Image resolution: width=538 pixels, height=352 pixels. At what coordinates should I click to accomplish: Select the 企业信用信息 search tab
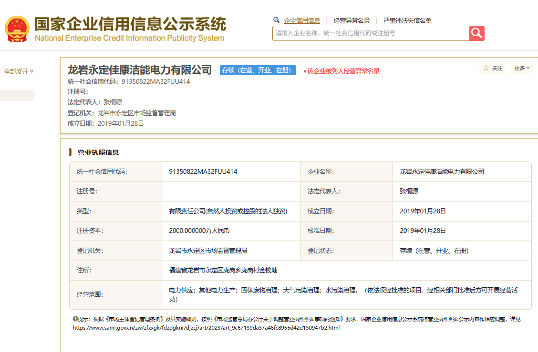click(302, 20)
